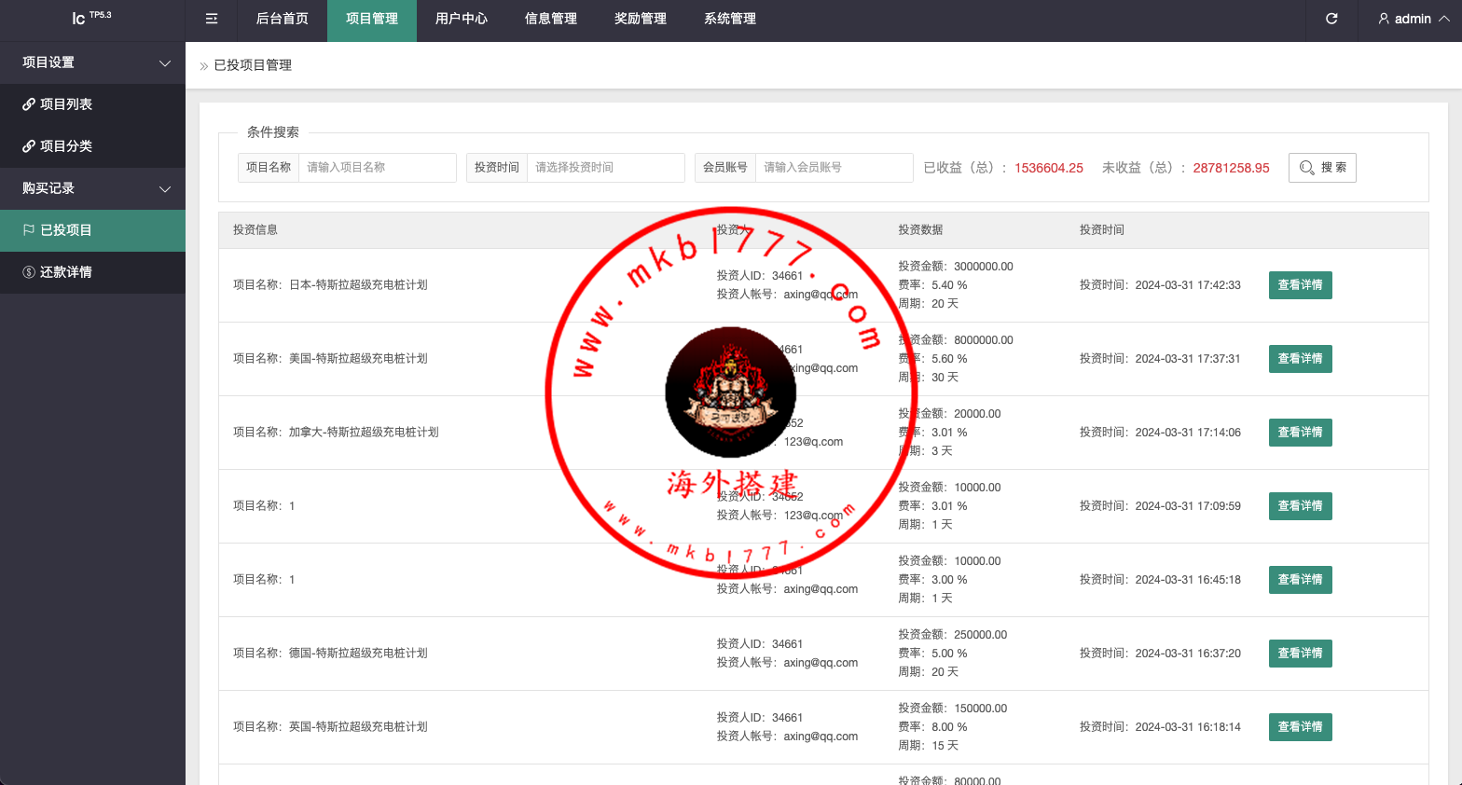Toggle the sidebar collapse hamburger icon
This screenshot has height=785, width=1462.
click(212, 19)
